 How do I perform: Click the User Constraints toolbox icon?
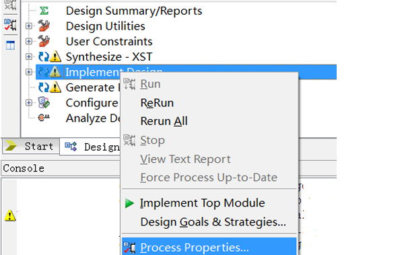point(44,41)
